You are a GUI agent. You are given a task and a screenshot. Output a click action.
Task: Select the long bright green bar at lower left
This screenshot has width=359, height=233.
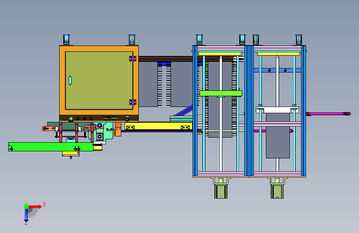point(51,147)
